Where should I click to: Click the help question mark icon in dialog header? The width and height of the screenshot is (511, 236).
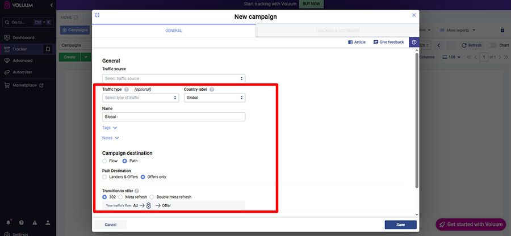[414, 42]
